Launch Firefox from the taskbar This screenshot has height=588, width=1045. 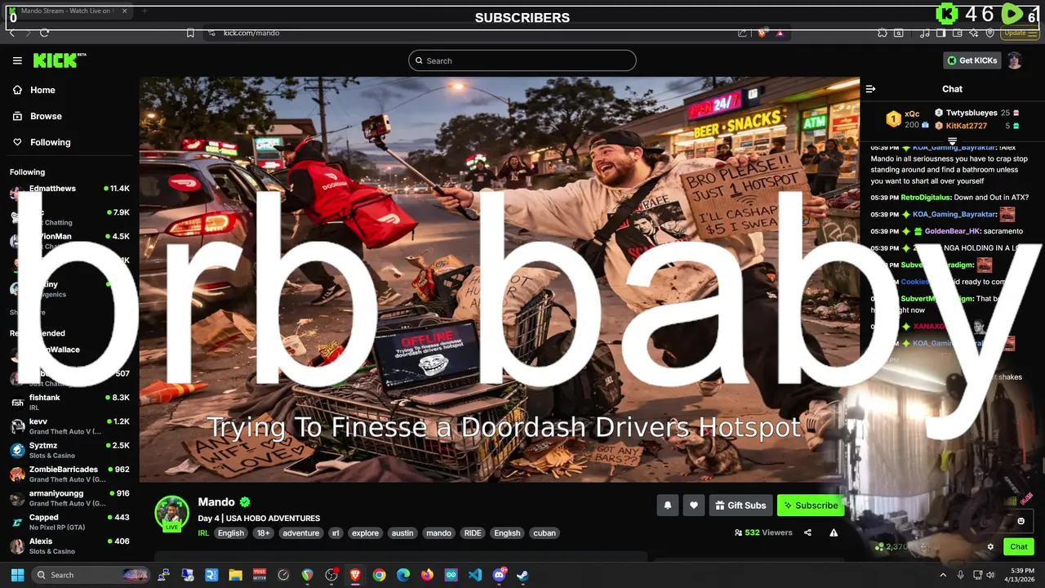click(x=427, y=575)
